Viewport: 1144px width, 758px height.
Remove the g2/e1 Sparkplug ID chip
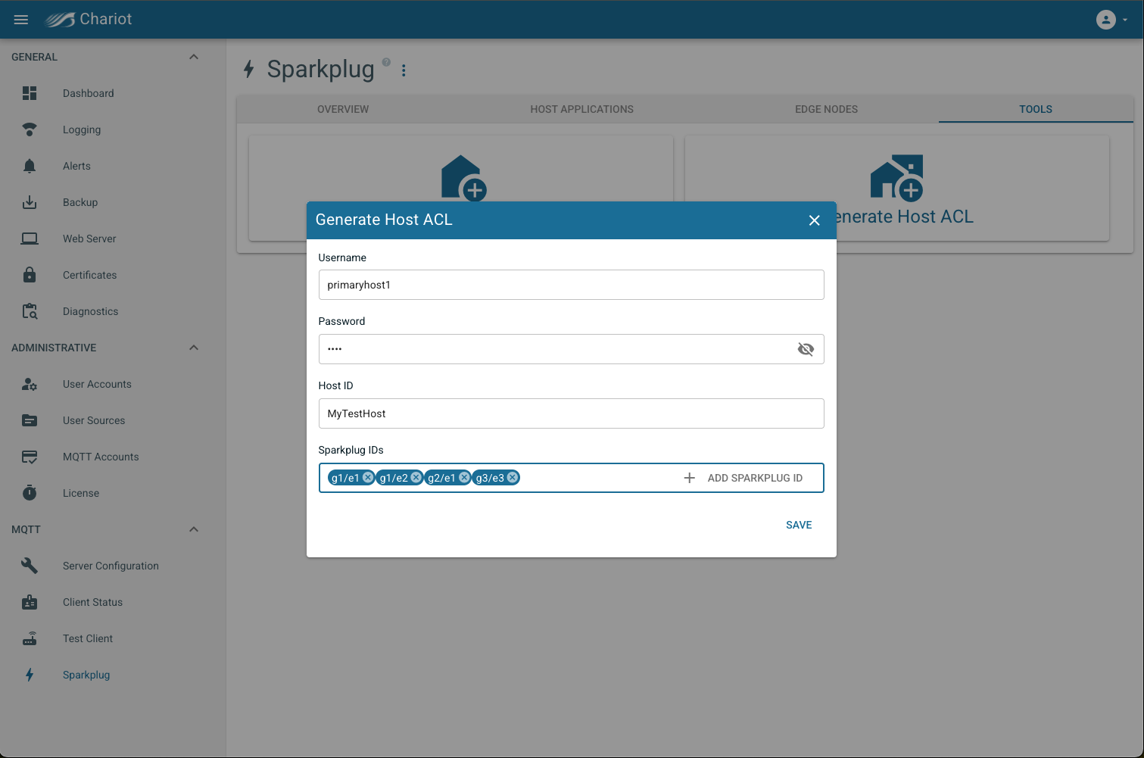[465, 477]
